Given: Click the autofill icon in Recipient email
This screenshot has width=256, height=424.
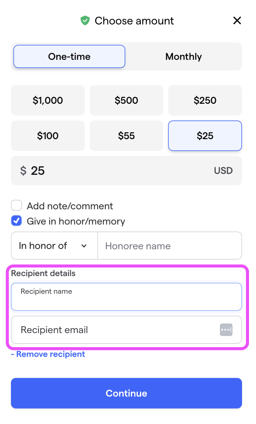Looking at the screenshot, I should tap(226, 330).
